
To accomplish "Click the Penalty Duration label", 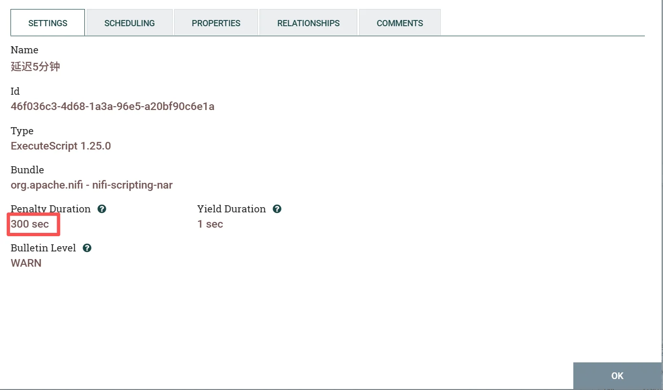I will (51, 209).
